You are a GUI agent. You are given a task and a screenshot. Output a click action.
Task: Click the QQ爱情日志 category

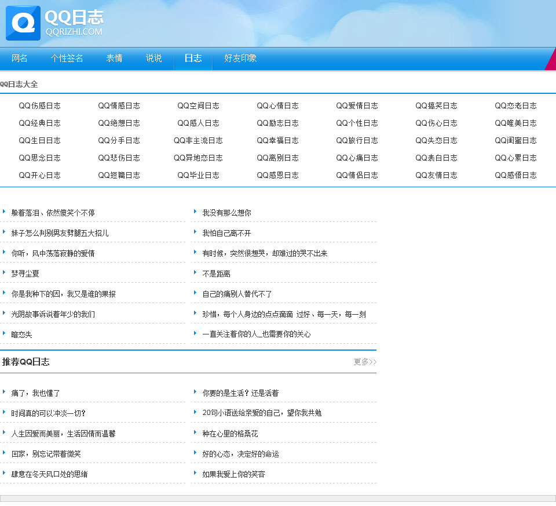pyautogui.click(x=357, y=105)
